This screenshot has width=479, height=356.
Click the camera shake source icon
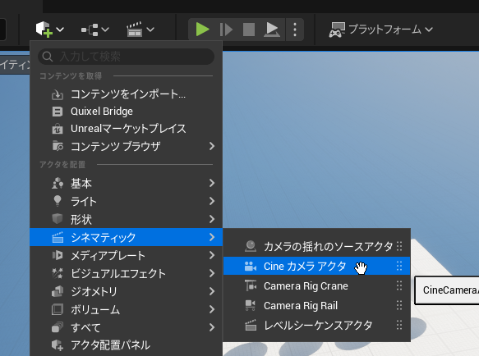(251, 246)
